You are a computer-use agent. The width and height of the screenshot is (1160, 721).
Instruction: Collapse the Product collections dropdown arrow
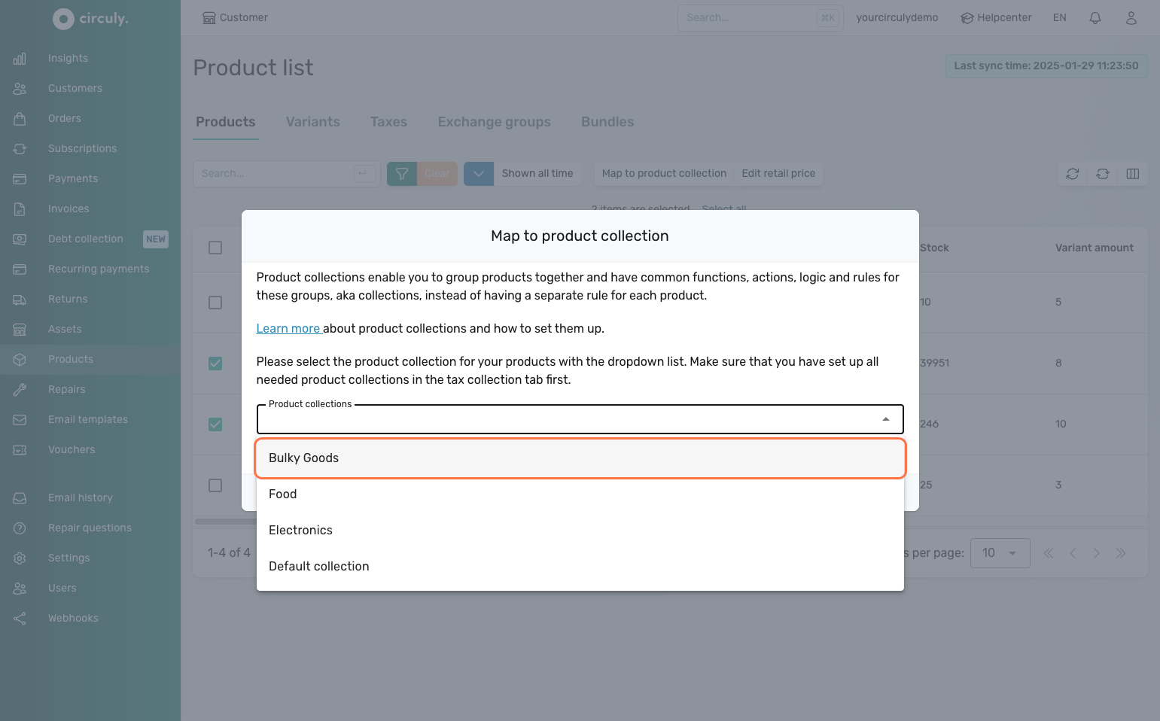886,419
